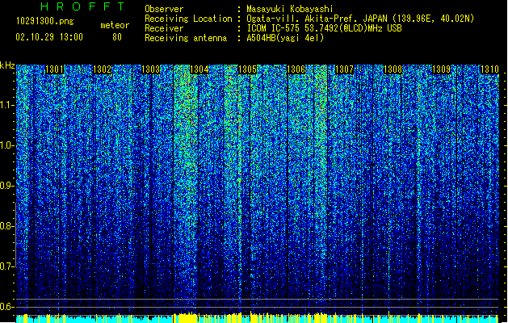Click the 0.6 frequency axis label
The width and height of the screenshot is (508, 323).
pos(6,307)
